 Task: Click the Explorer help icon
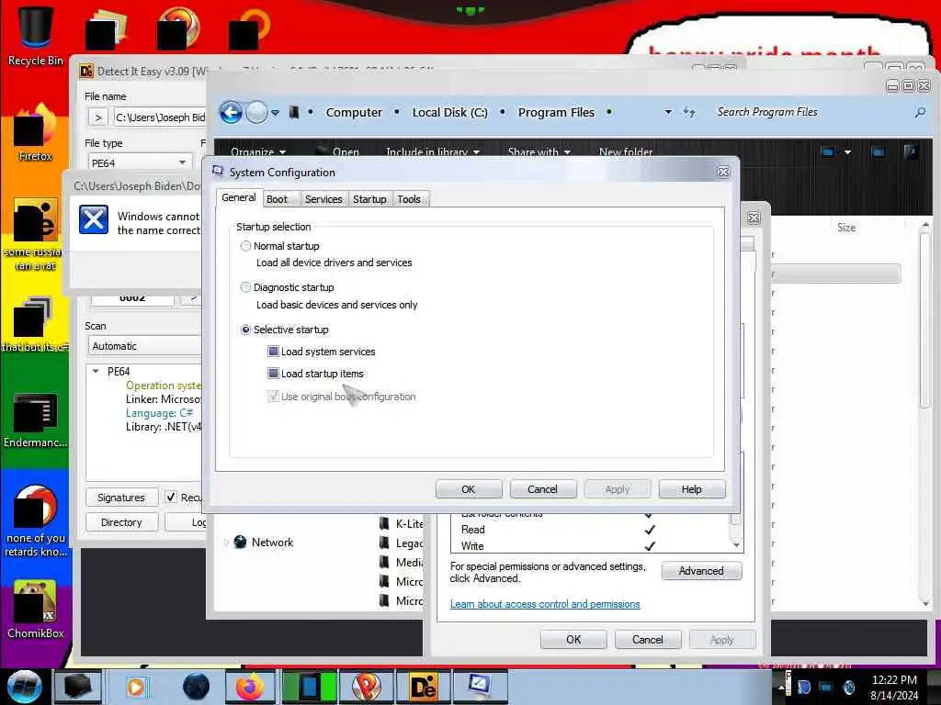tap(911, 151)
